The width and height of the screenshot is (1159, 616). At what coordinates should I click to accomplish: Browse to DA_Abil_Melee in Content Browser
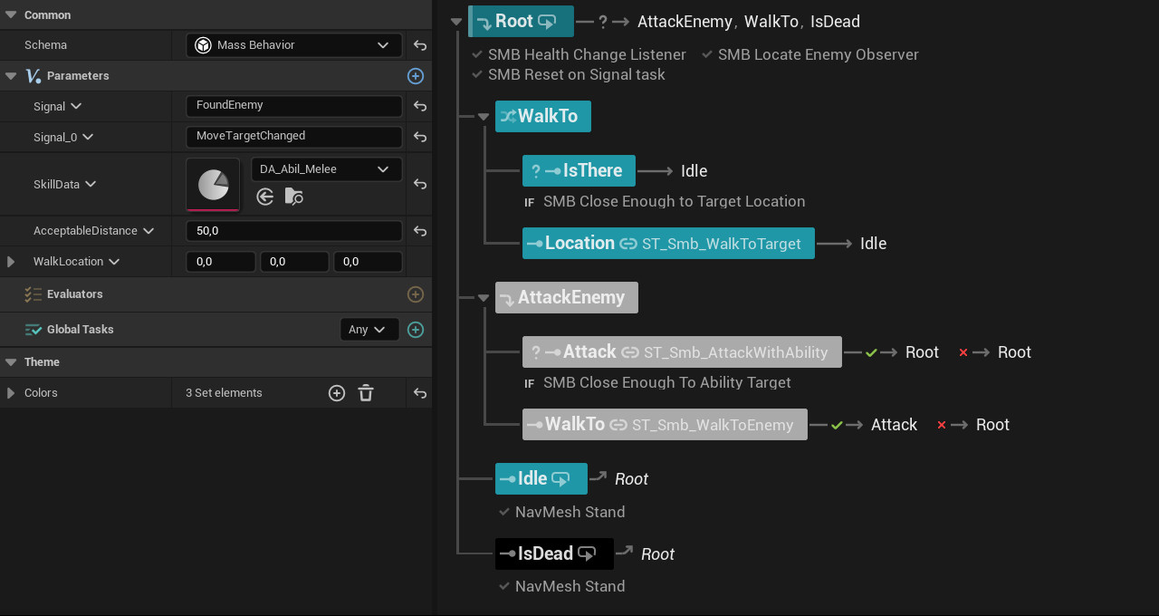293,197
